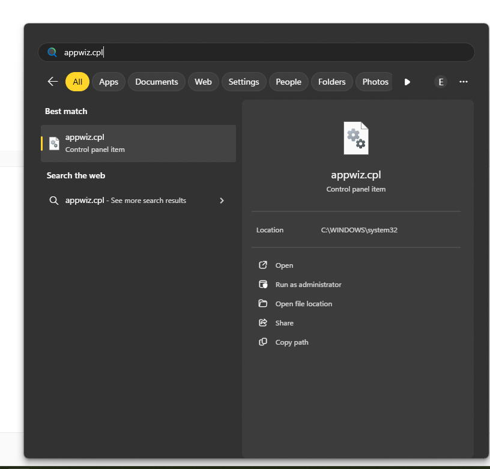This screenshot has height=469, width=490.
Task: Click the back arrow in search
Action: point(53,82)
